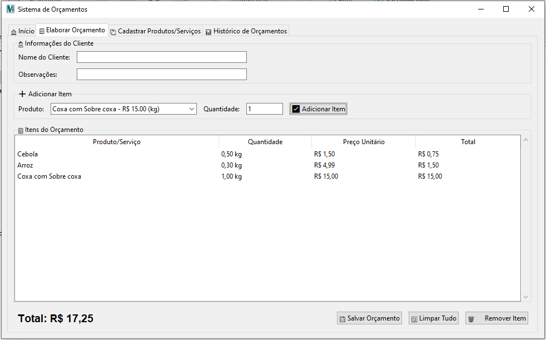546x340 pixels.
Task: Click the application logo in title bar
Action: pyautogui.click(x=10, y=9)
